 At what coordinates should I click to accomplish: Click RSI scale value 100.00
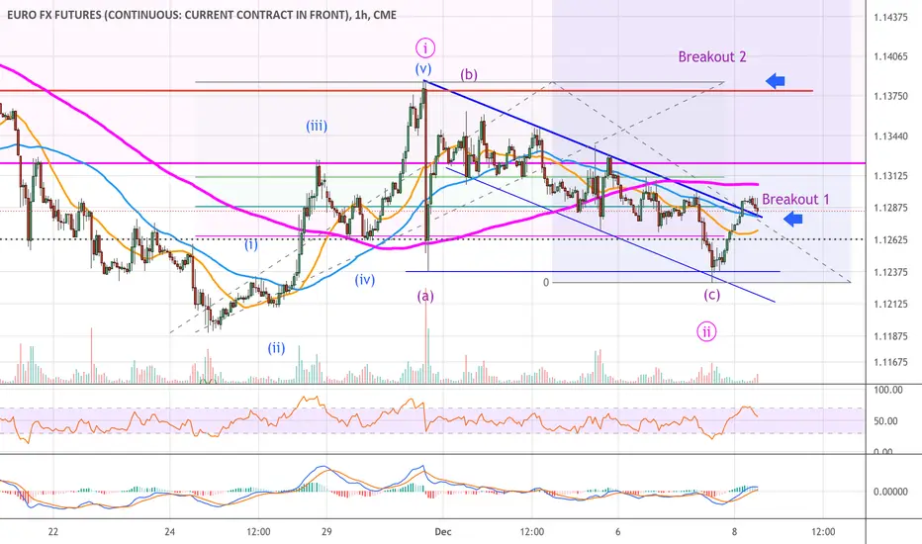[x=888, y=390]
